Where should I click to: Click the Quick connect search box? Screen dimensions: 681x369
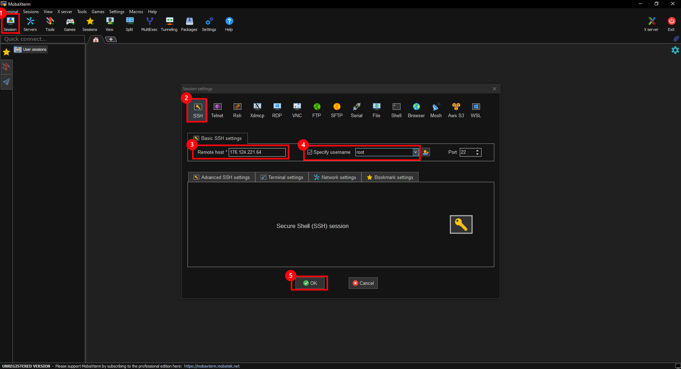click(43, 39)
